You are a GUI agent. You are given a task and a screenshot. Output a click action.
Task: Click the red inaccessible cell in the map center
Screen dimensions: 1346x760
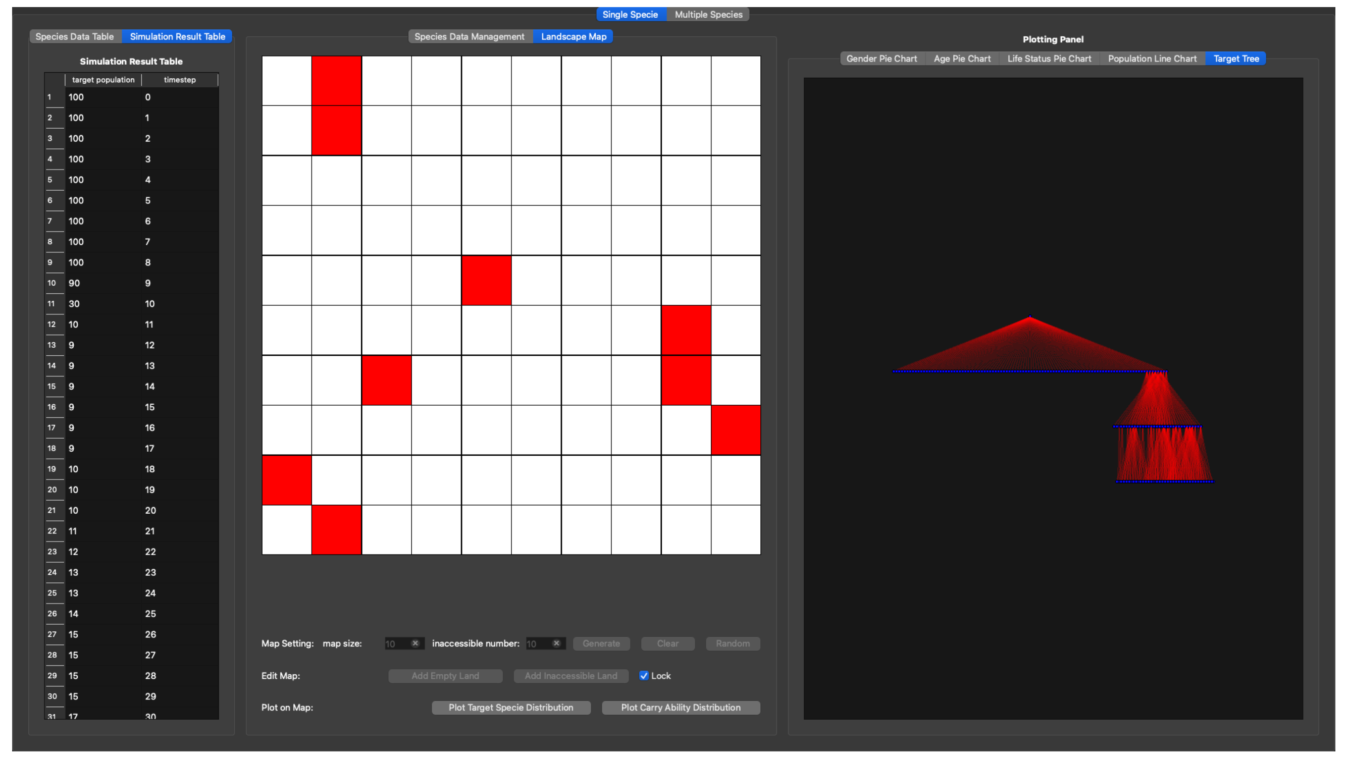tap(486, 280)
